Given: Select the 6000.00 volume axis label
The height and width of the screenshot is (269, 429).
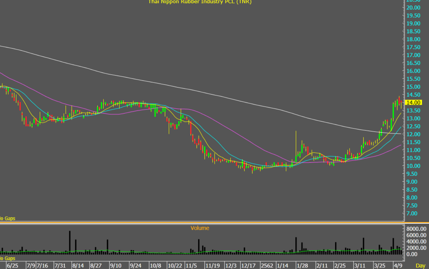Looking at the screenshot, I should (416, 235).
